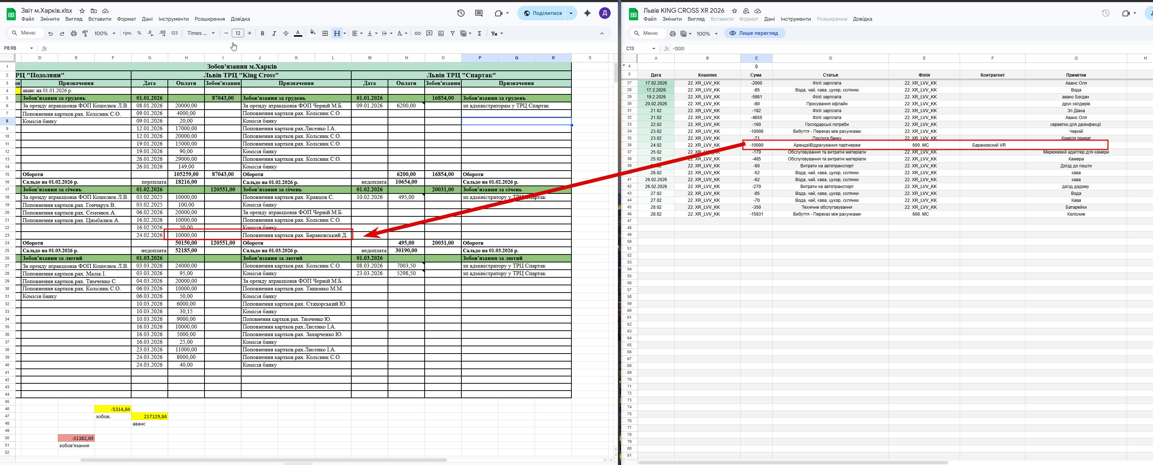Image resolution: width=1153 pixels, height=465 pixels.
Task: Open the Формат menu in left spreadsheet
Action: click(126, 19)
